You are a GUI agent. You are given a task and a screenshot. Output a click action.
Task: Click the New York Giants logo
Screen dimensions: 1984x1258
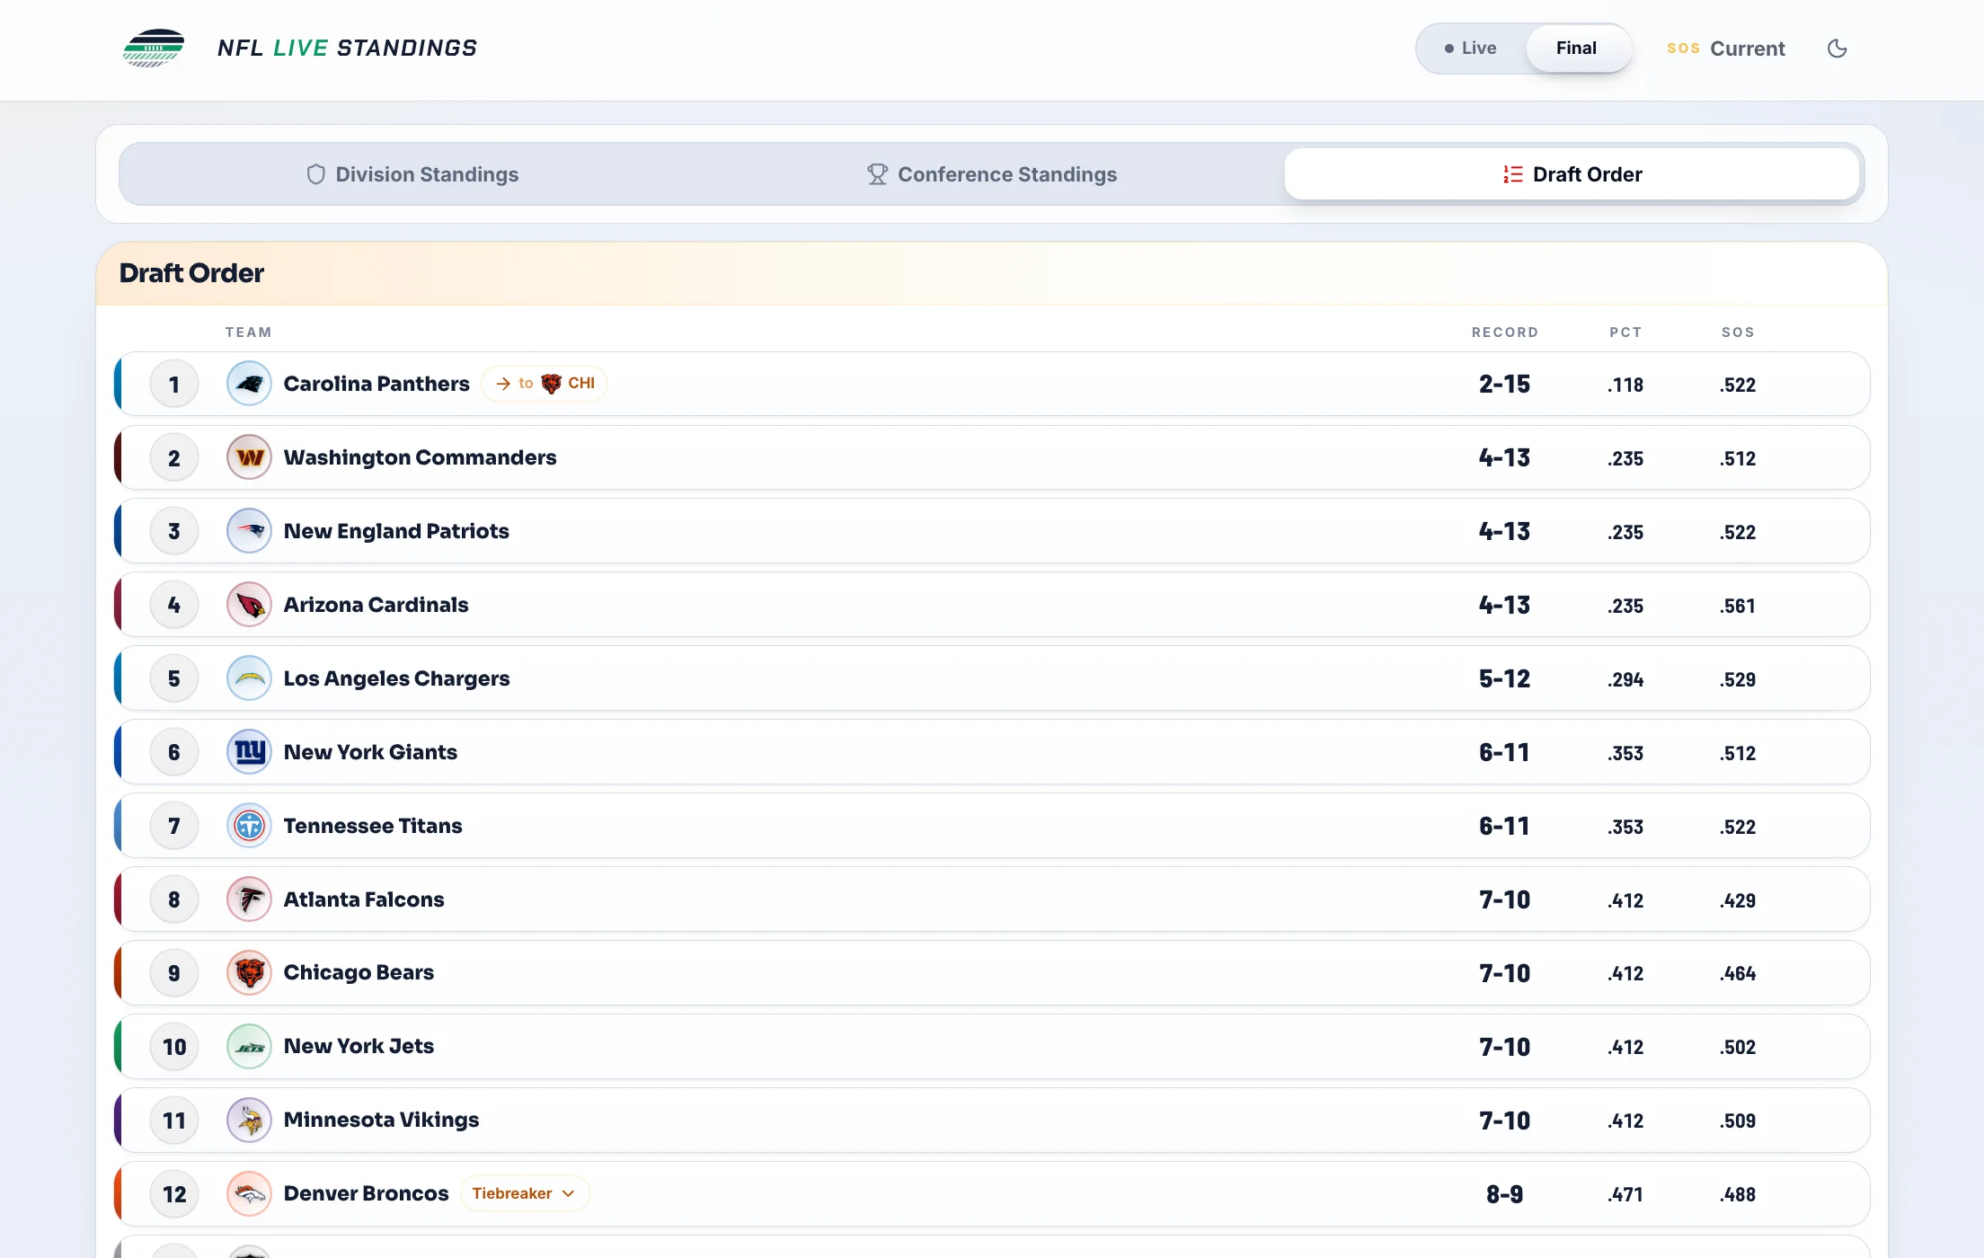pos(249,752)
